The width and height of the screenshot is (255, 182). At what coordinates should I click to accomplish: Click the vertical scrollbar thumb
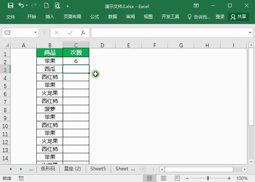pyautogui.click(x=251, y=87)
